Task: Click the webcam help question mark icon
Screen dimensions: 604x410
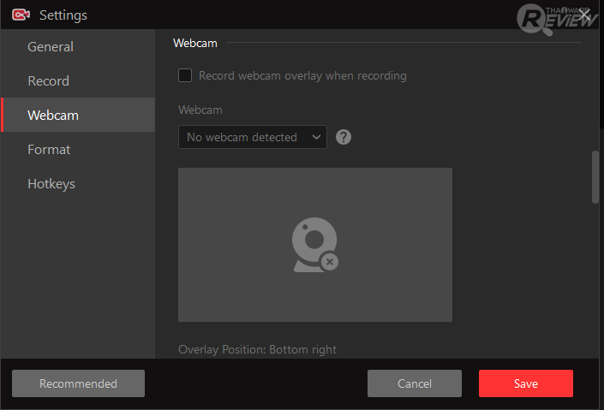Action: 344,137
